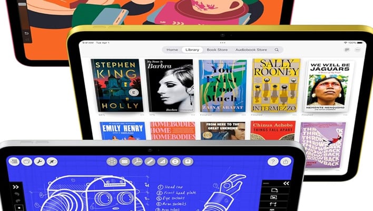Screen dimensions: 373x211
Task: Select the grid keypad icon at top left
Action: tap(14, 161)
